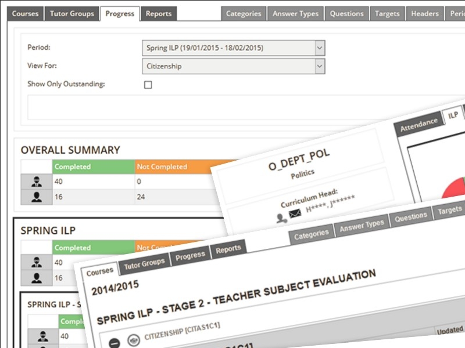Click teacher icon in Spring ILP stage table

tap(42, 336)
